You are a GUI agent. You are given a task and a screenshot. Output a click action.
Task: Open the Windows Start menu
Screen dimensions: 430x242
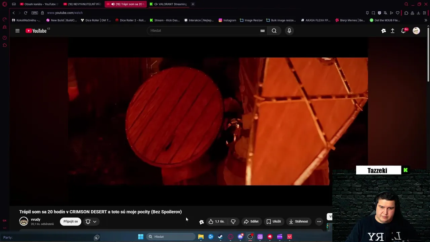tap(141, 237)
